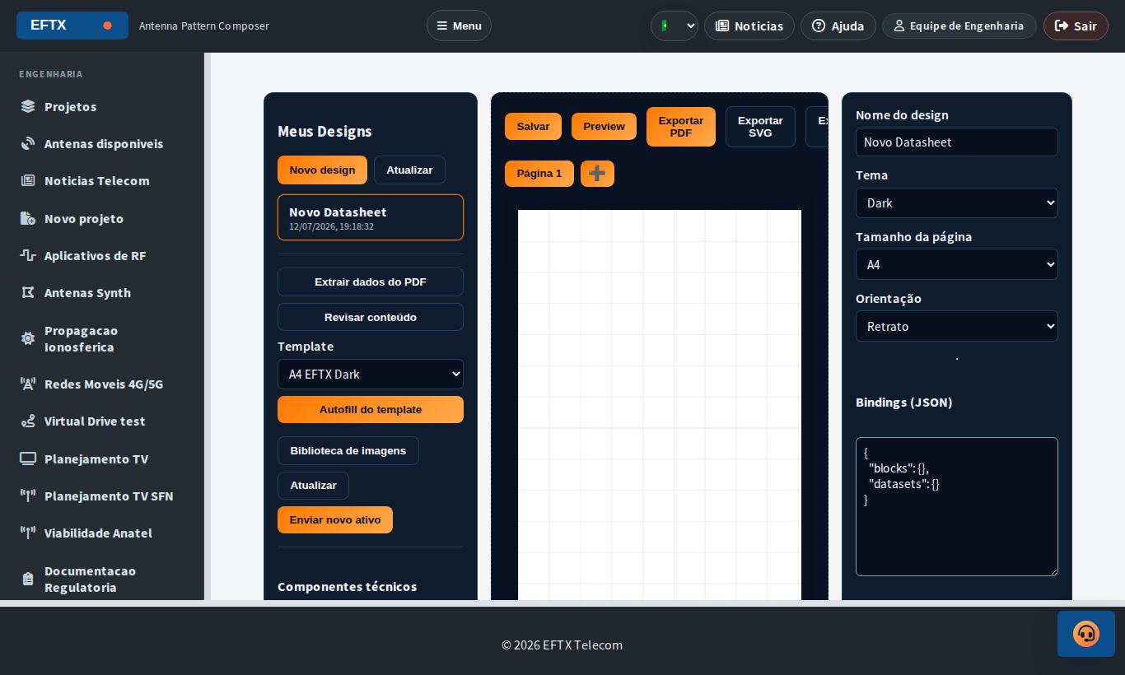This screenshot has height=675, width=1125.
Task: Open Viabilidade Anatel sidebar item
Action: [x=102, y=533]
